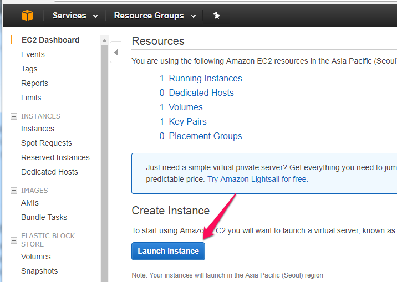Collapse the IMAGES section
This screenshot has height=282, width=397.
click(x=14, y=190)
